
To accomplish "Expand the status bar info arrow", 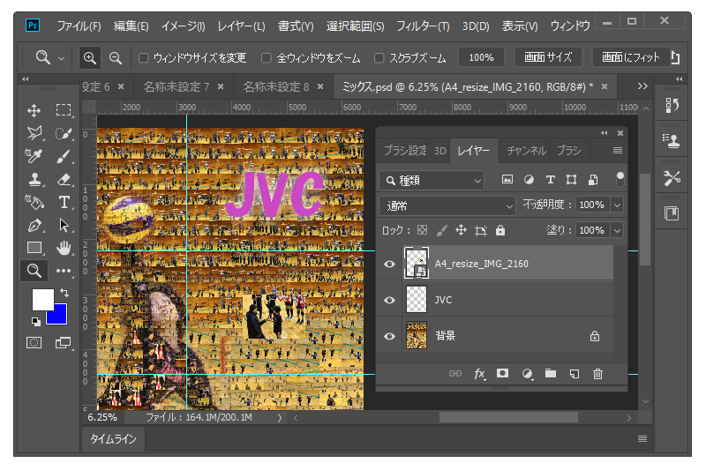I will [280, 418].
